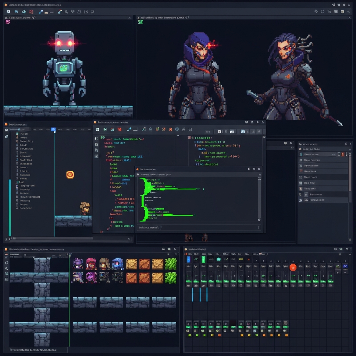Image resolution: width=356 pixels, height=356 pixels.
Task: Toggle the blue-lit button at the mixer's far right
Action: 345,266
